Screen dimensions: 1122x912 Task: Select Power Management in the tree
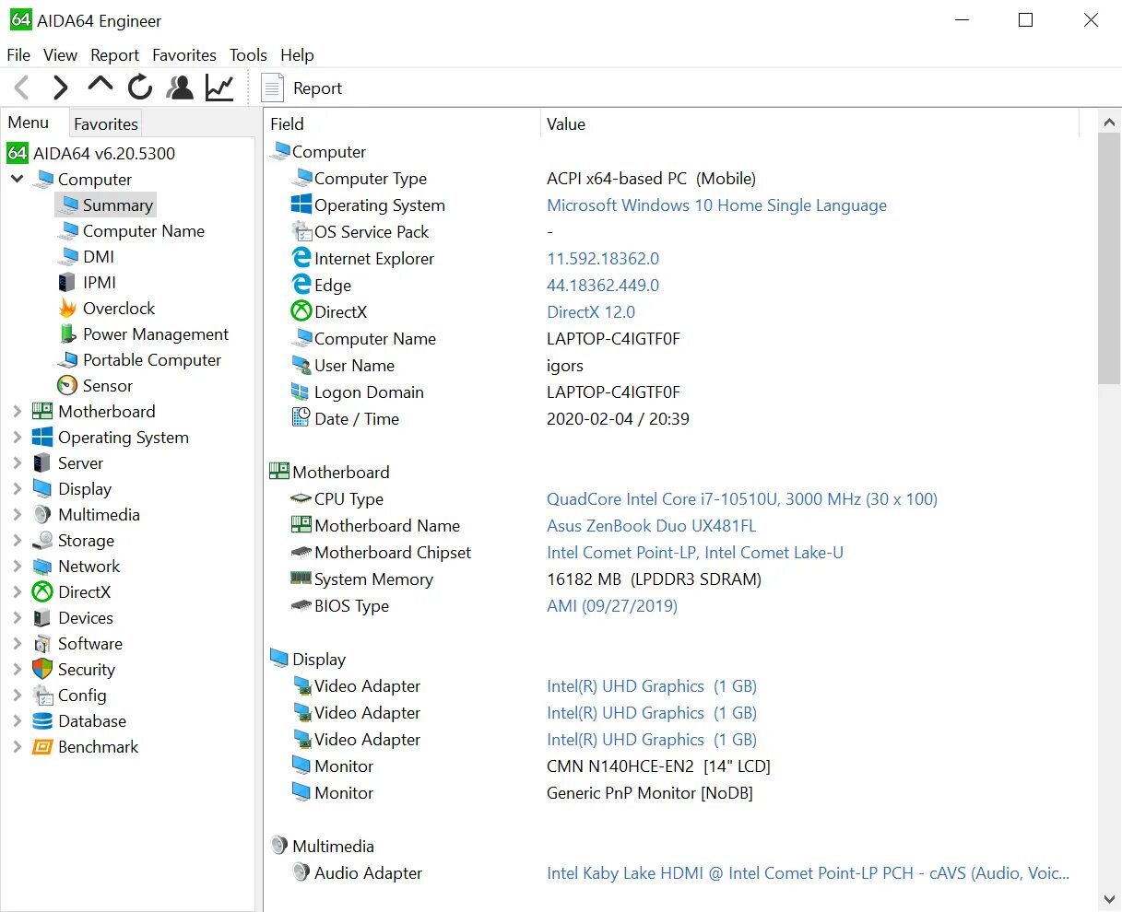[155, 334]
